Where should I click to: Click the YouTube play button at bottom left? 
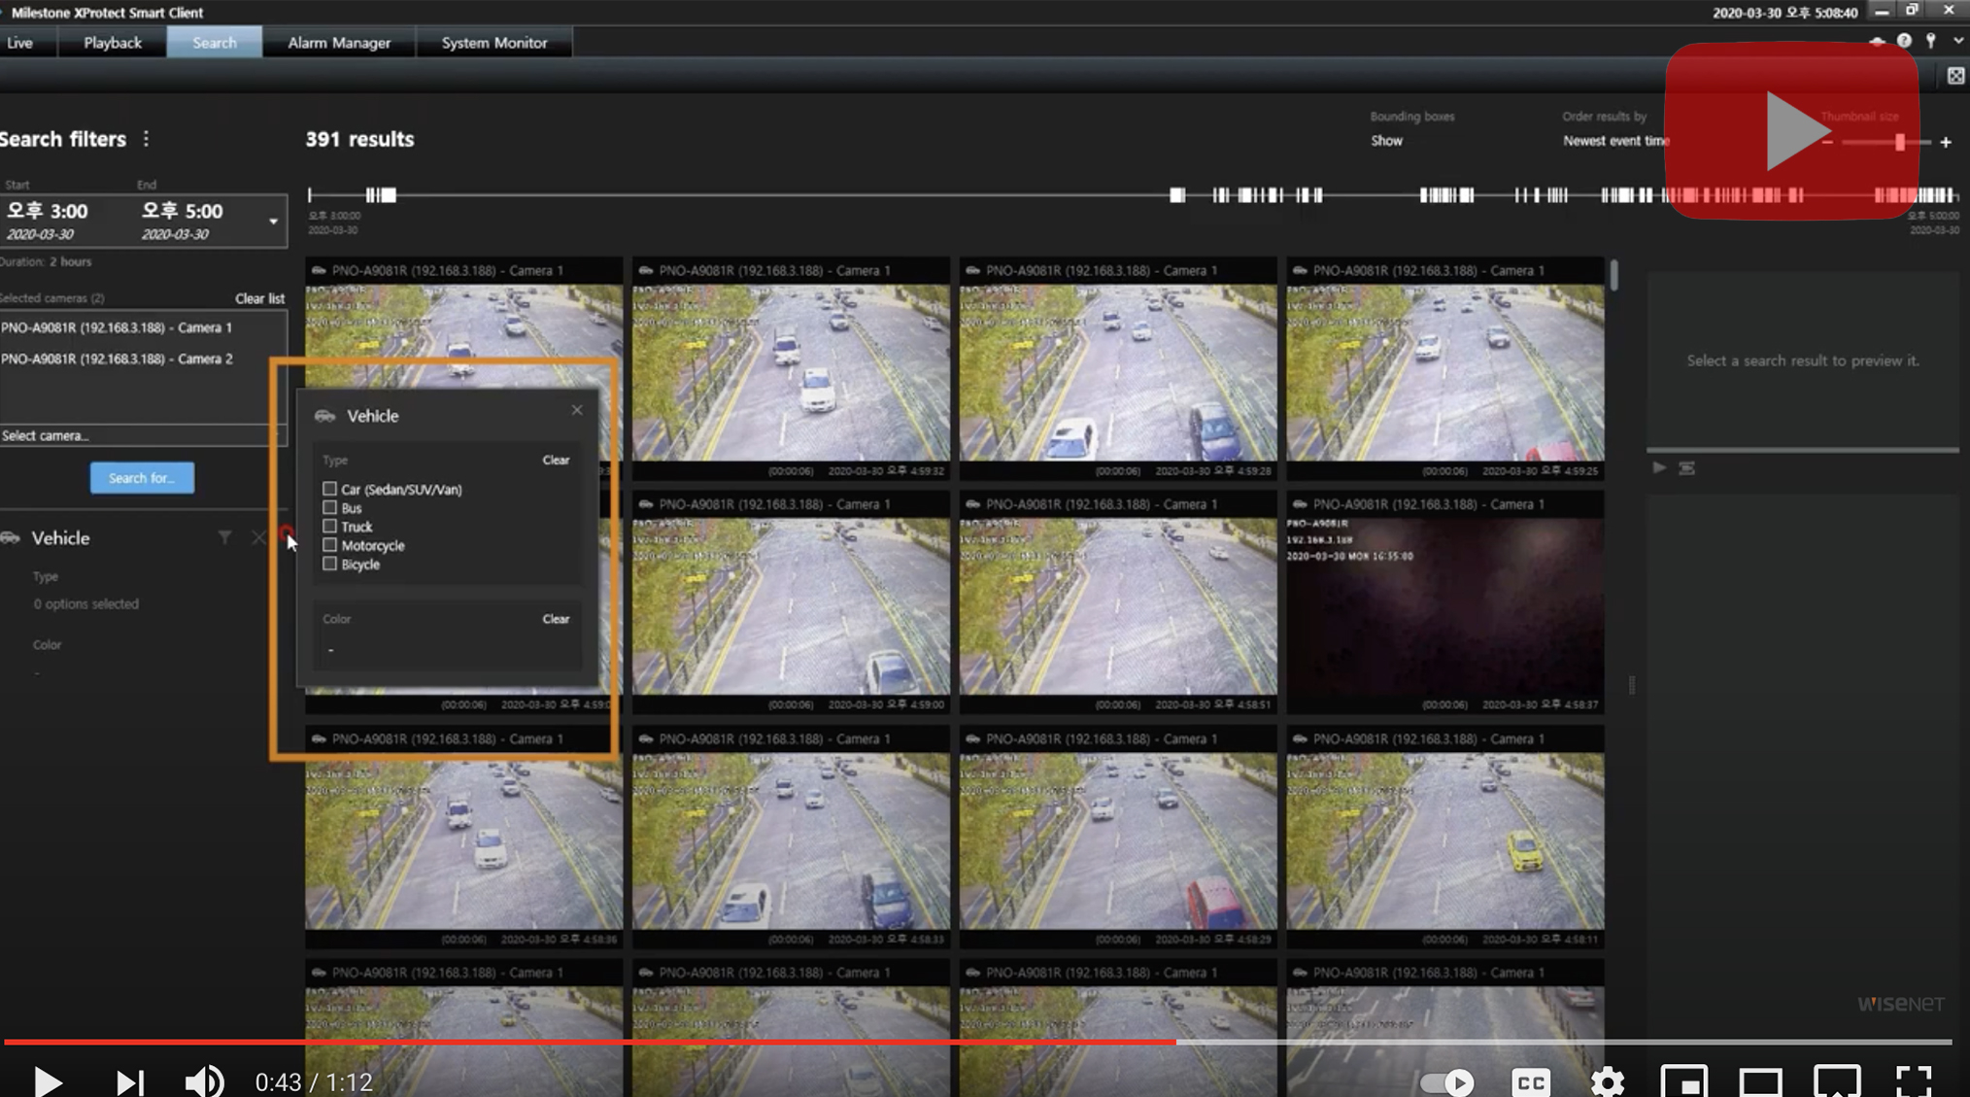point(46,1080)
